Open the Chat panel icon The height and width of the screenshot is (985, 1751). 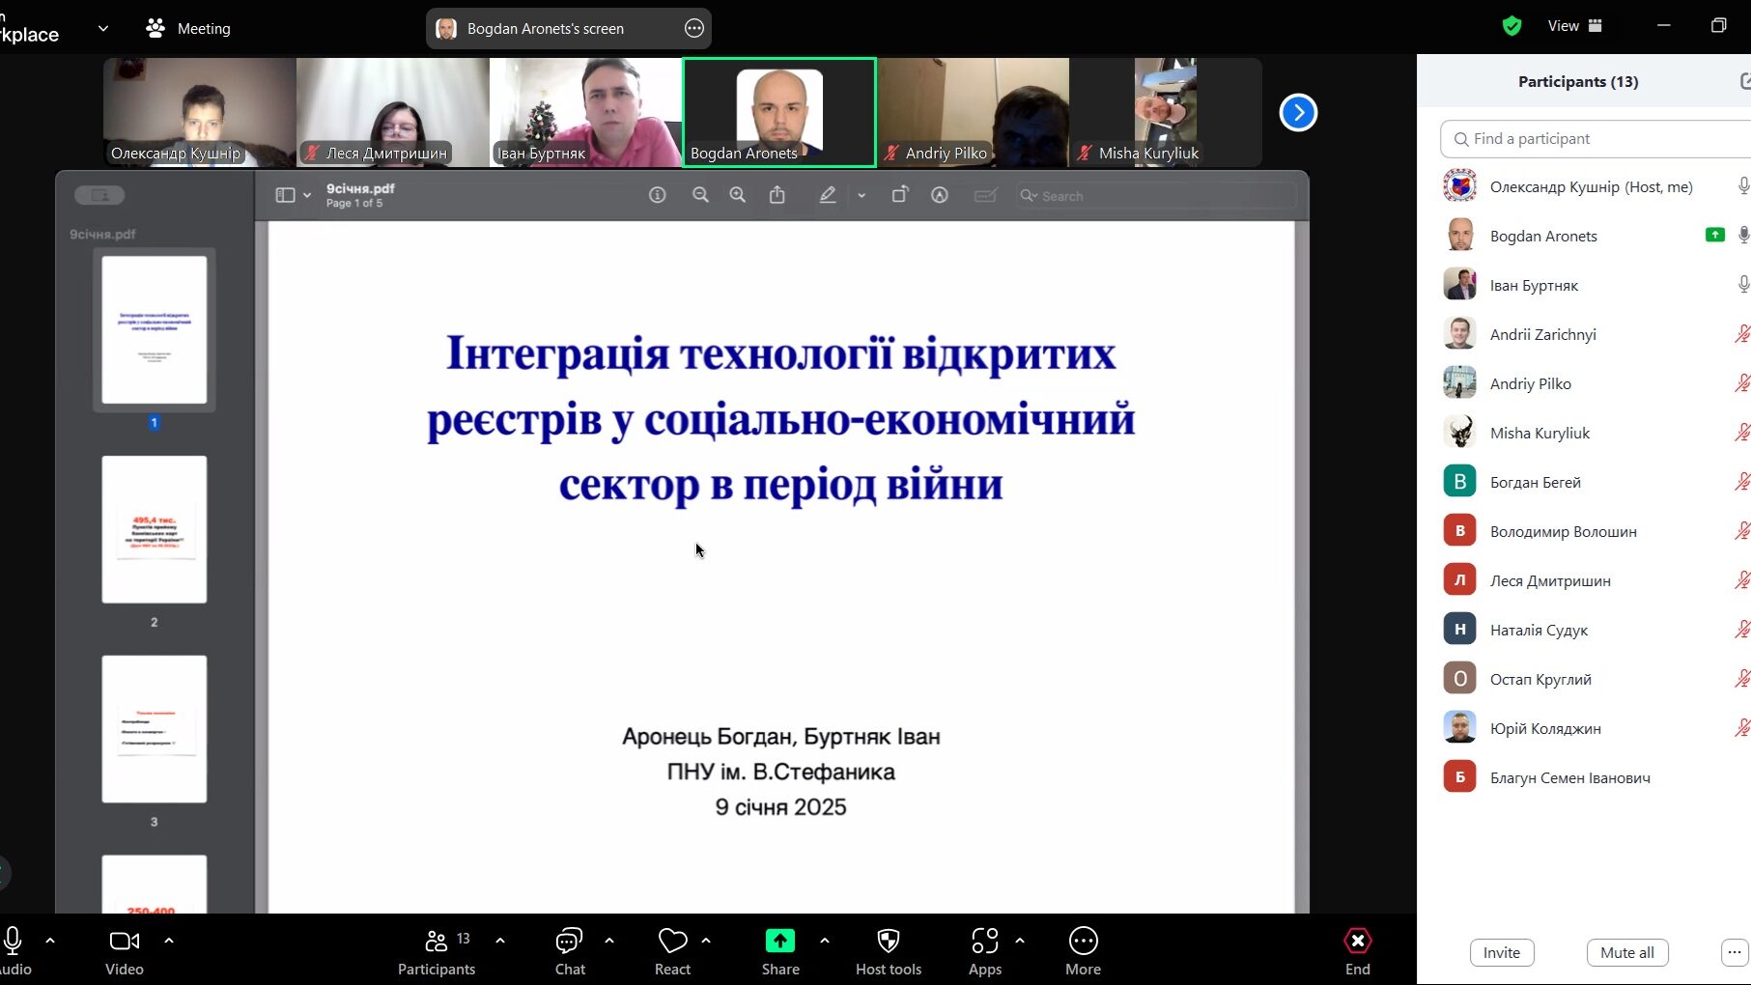tap(569, 941)
